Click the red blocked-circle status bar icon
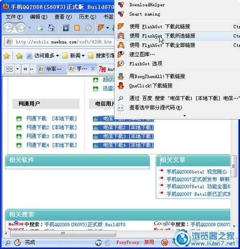Viewport: 240px width, 249px height. click(164, 243)
